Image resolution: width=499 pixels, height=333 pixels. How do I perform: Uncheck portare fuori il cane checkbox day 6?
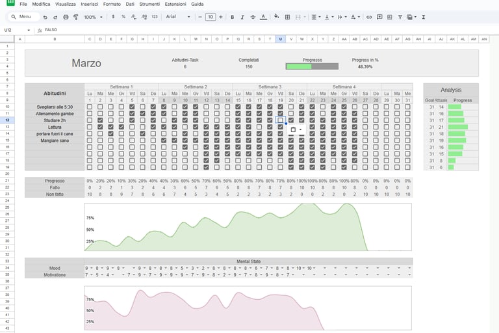pos(142,133)
